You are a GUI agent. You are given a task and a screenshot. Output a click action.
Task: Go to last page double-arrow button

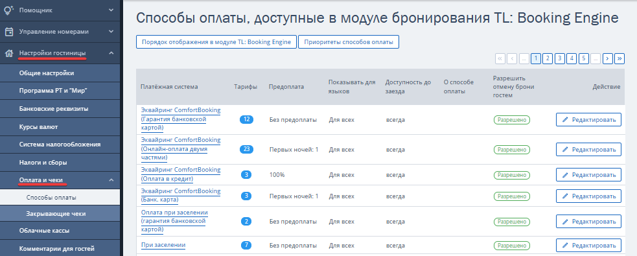pyautogui.click(x=620, y=58)
